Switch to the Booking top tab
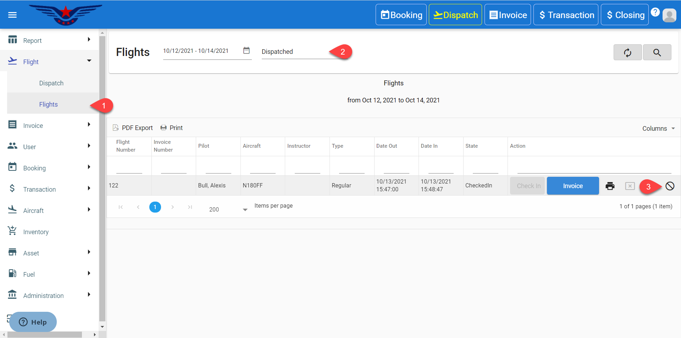Screen dimensions: 681x338 [401, 15]
